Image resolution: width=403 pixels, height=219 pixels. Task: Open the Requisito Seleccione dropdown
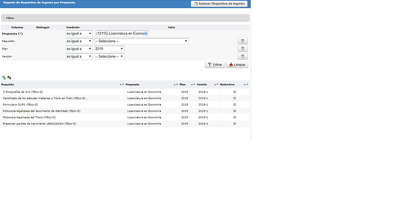[x=141, y=41]
